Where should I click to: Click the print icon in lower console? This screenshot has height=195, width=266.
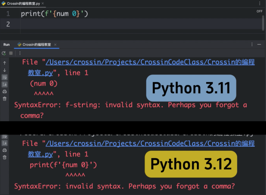pyautogui.click(x=5, y=150)
